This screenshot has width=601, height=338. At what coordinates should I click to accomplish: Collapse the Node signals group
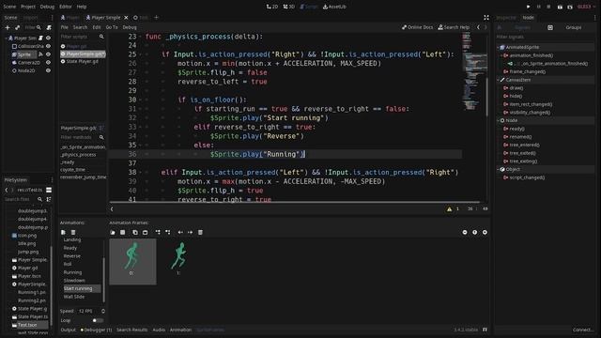tap(499, 121)
